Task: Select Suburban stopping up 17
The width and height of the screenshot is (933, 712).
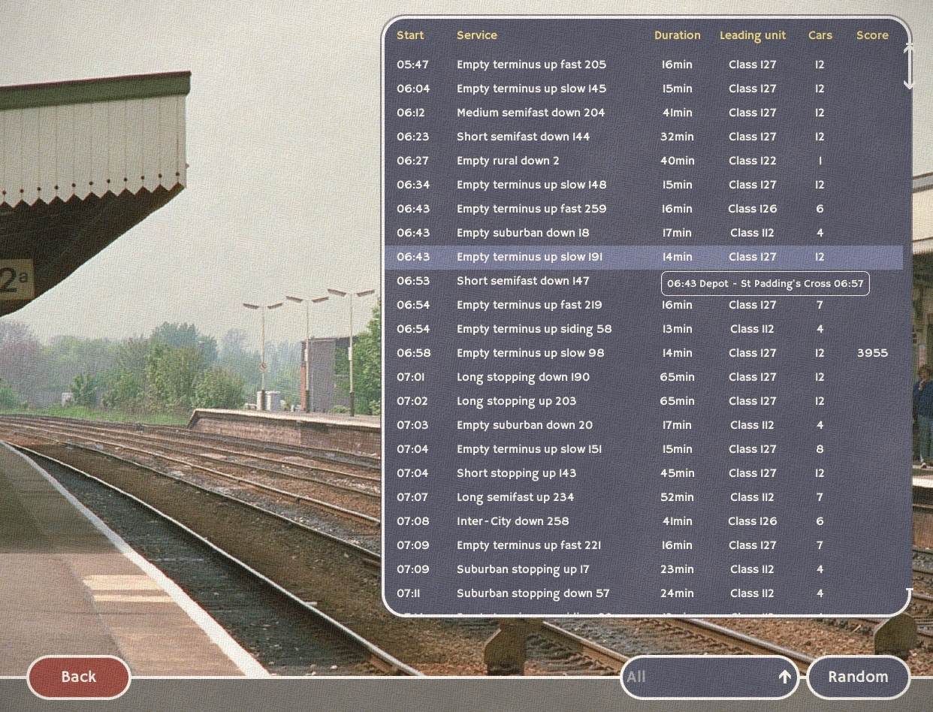Action: click(644, 569)
